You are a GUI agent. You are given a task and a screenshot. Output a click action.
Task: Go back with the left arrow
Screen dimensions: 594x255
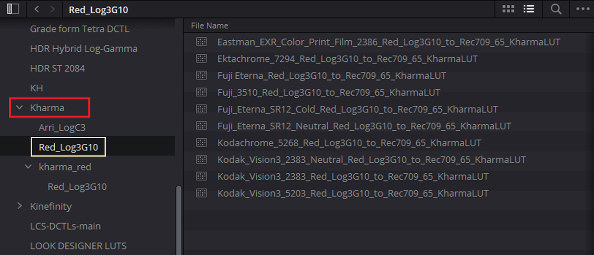pos(37,9)
